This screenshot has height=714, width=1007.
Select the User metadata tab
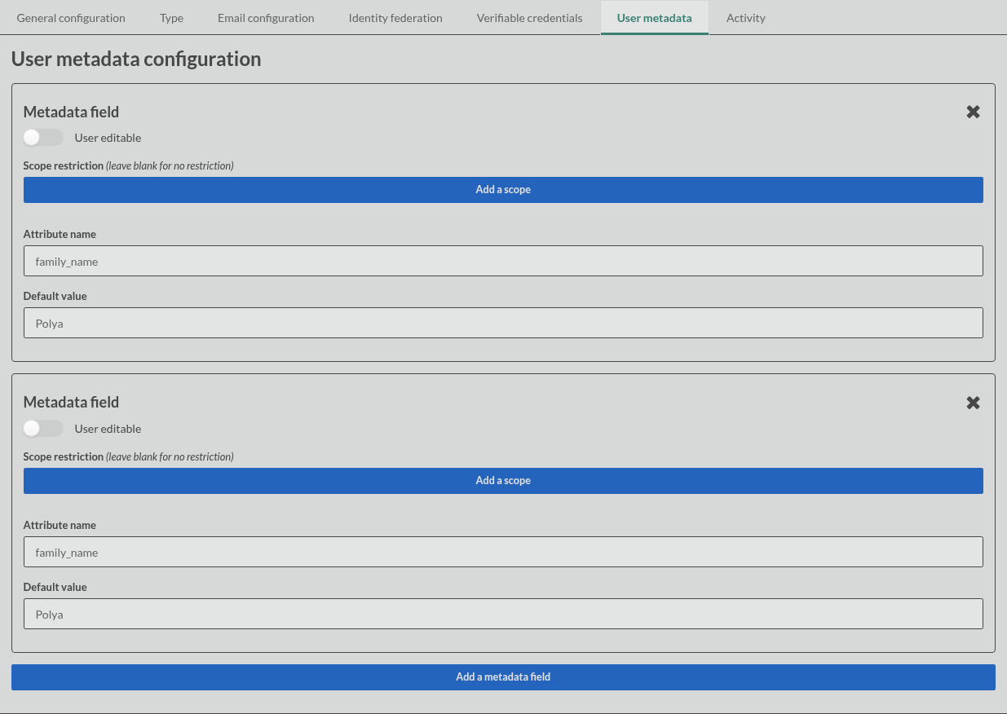point(655,18)
